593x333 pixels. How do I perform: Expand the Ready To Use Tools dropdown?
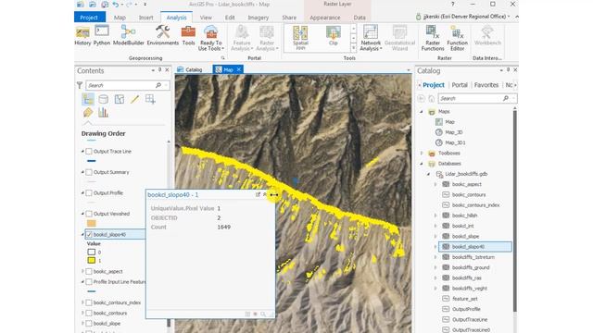[x=222, y=49]
